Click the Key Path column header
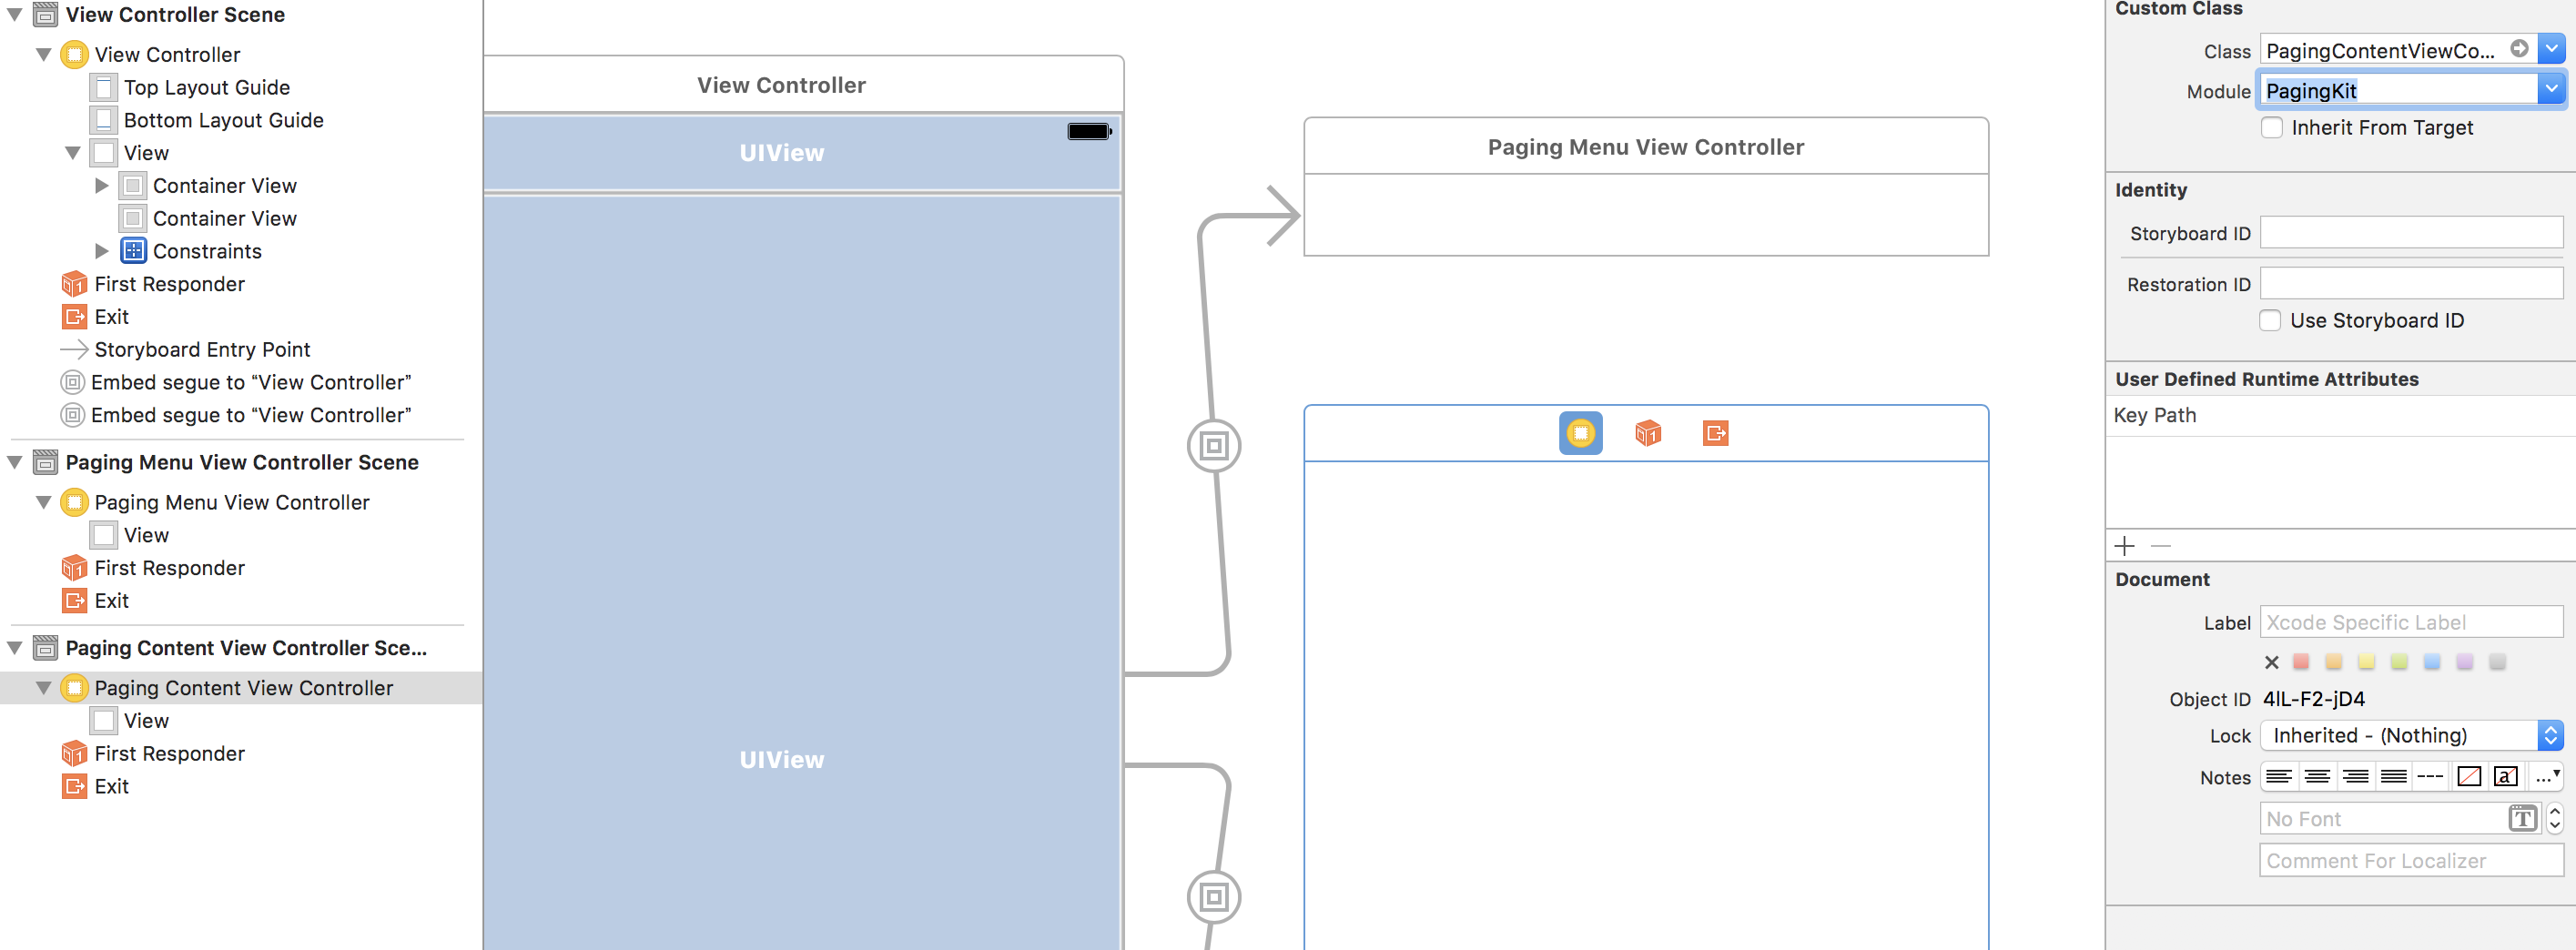The width and height of the screenshot is (2576, 950). [x=2155, y=414]
